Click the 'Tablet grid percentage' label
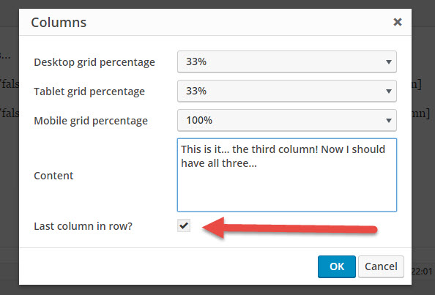Screen dimensions: 435x295 (89, 92)
